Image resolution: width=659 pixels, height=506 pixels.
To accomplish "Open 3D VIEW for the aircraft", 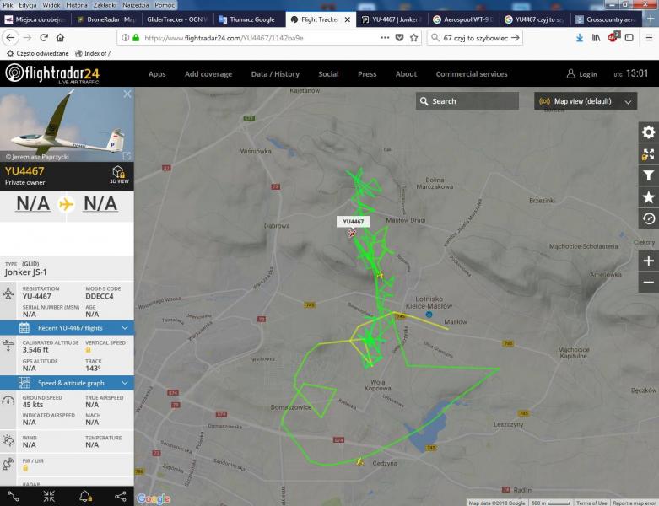I will 119,175.
